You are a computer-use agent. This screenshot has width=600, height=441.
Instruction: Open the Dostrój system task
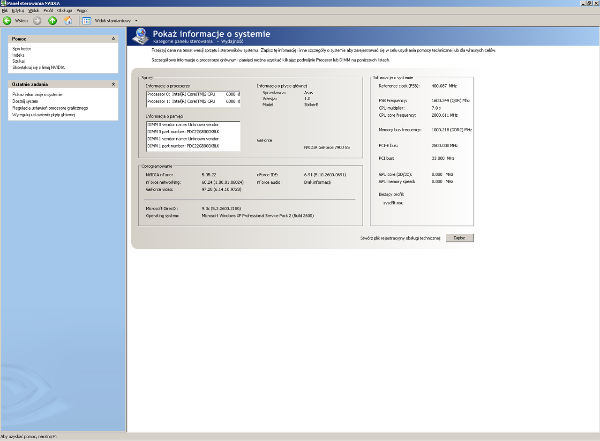(25, 101)
